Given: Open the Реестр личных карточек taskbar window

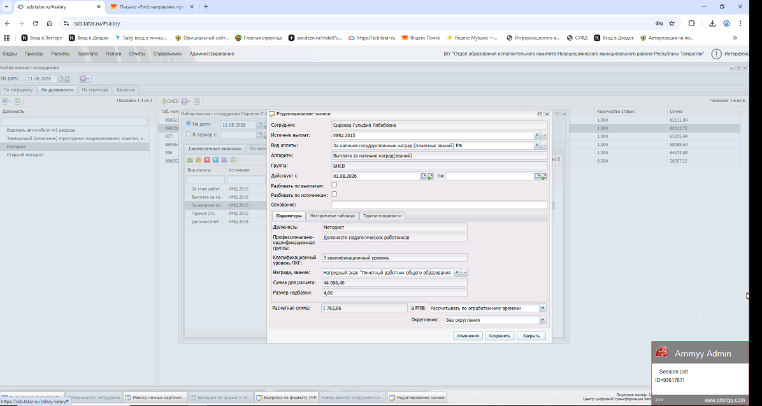Looking at the screenshot, I should (x=155, y=398).
